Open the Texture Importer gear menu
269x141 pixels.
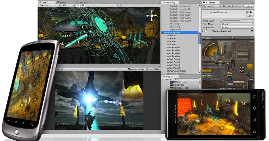252,31
